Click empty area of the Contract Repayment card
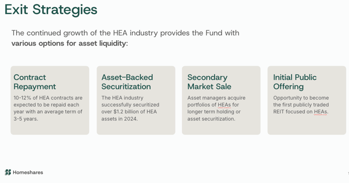The image size is (349, 183). point(50,128)
